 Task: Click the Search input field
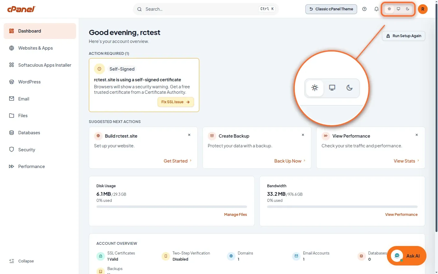(206, 9)
